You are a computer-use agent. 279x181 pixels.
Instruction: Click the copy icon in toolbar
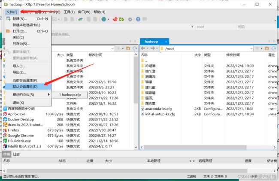tap(88, 19)
